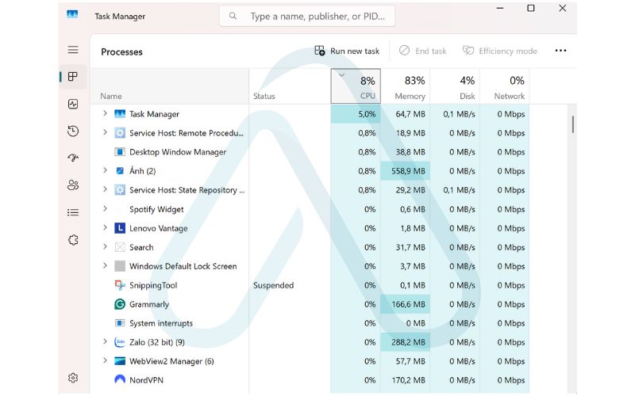
Task: Open the Performance page icon
Action: 73,104
